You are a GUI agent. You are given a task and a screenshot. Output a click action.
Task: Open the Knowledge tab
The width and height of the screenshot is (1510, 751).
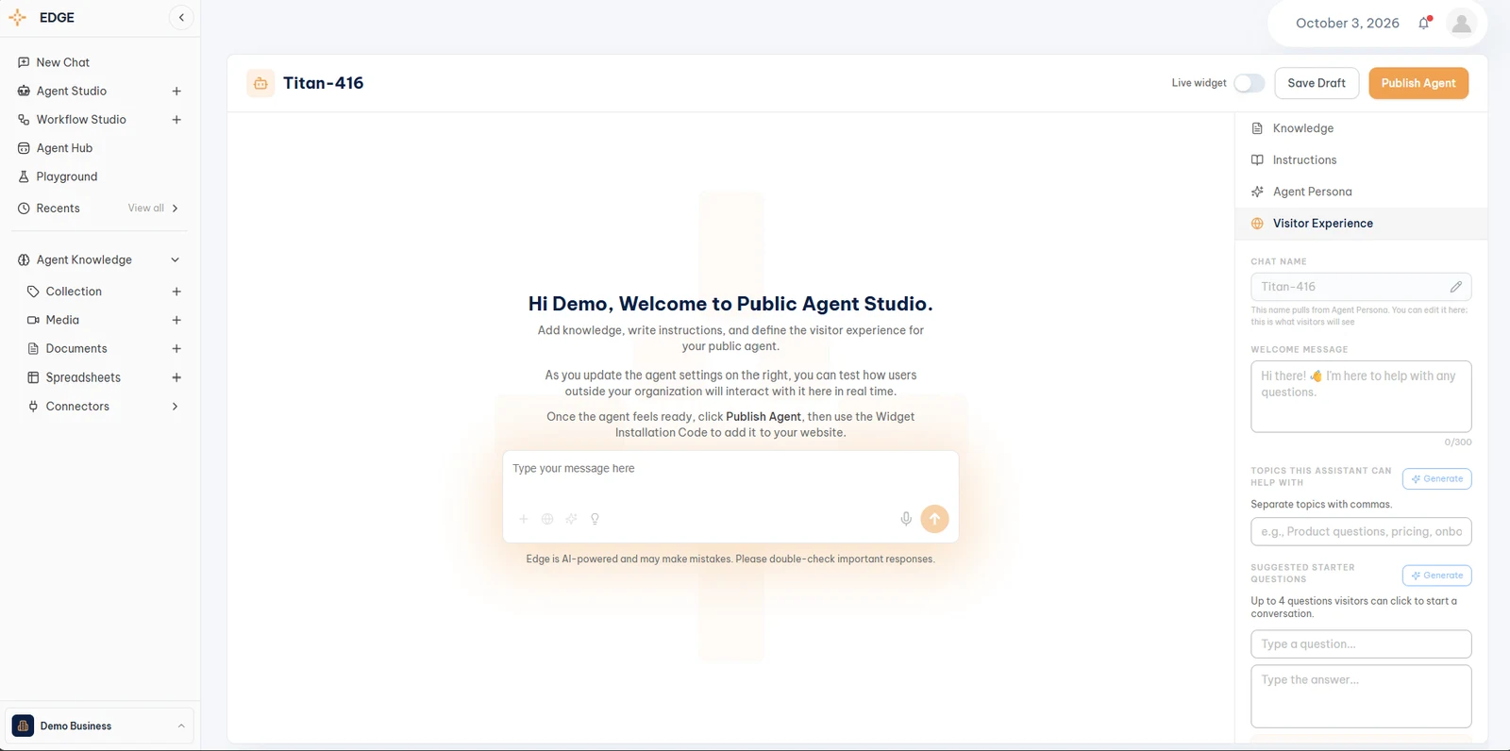coord(1361,128)
